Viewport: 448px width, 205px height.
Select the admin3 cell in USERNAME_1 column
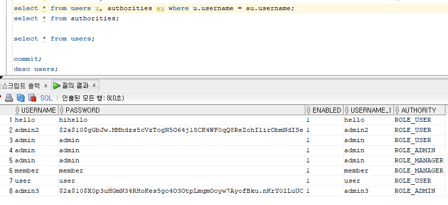click(369, 191)
